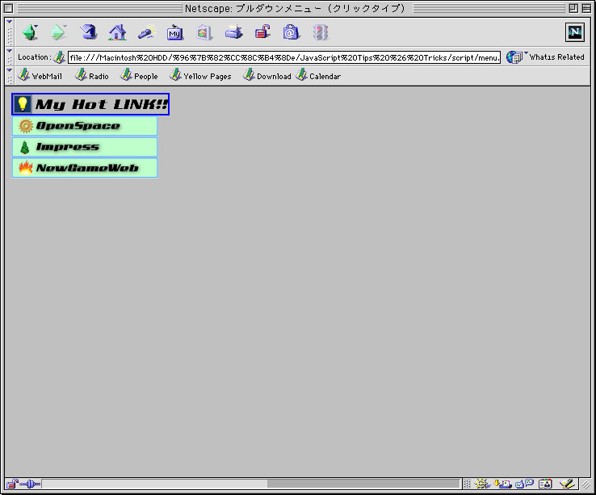The image size is (596, 495).
Task: Print the page with the printer icon
Action: pos(233,32)
